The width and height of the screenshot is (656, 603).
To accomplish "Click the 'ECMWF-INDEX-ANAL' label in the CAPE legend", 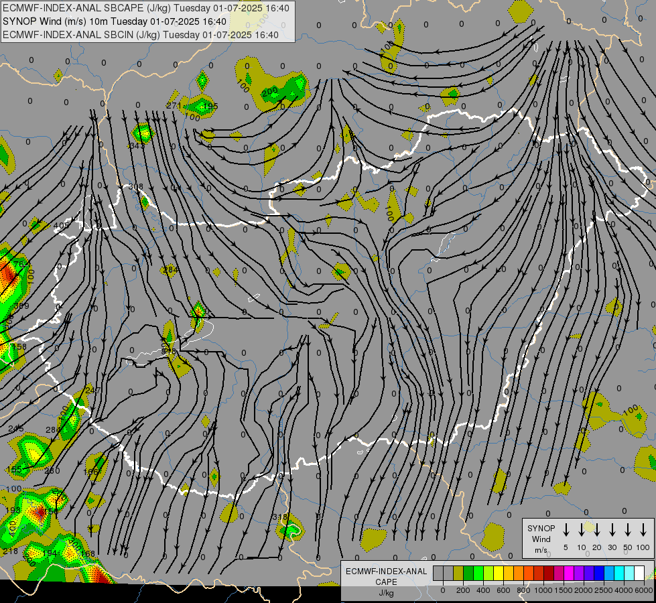I will click(386, 572).
